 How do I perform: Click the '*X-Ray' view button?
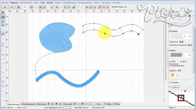pyautogui.click(x=116, y=104)
